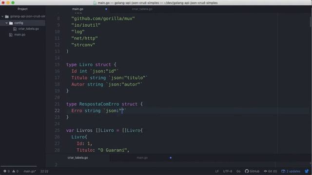Click the editor vertical scrollbar
Image resolution: width=312 pixels, height=175 pixels.
coord(311,21)
